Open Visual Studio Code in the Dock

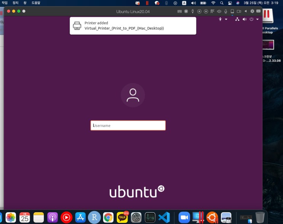click(164, 217)
